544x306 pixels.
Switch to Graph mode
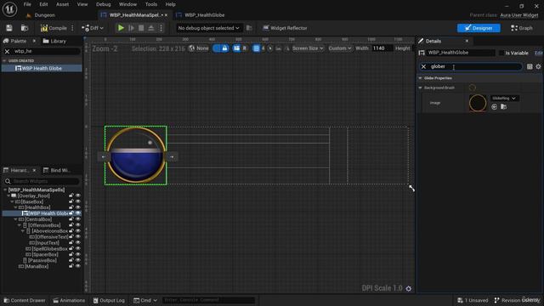(x=521, y=28)
